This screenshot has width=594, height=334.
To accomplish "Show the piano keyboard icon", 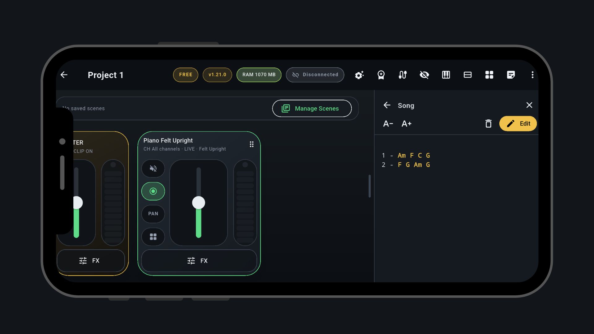I will 446,75.
